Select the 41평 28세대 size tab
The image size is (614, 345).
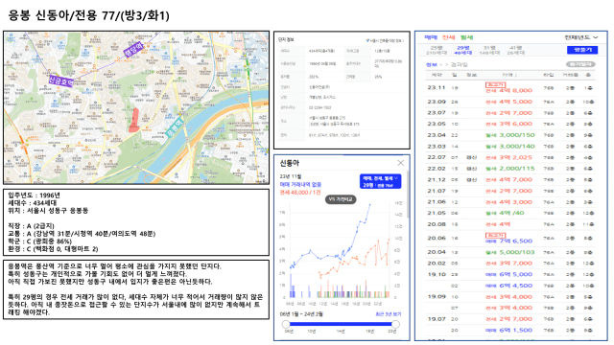coord(515,50)
